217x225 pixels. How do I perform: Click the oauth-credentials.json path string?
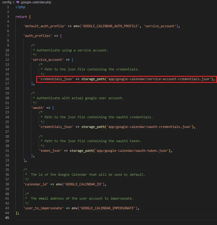[x=149, y=127]
